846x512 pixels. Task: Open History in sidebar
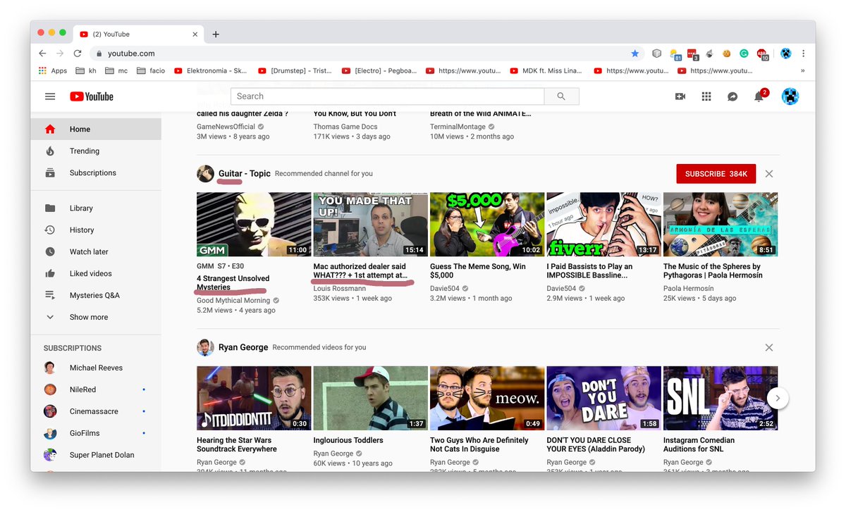click(96, 230)
